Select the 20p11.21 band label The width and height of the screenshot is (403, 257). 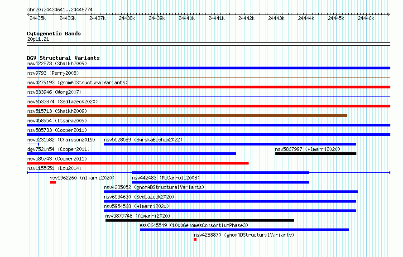[38, 39]
